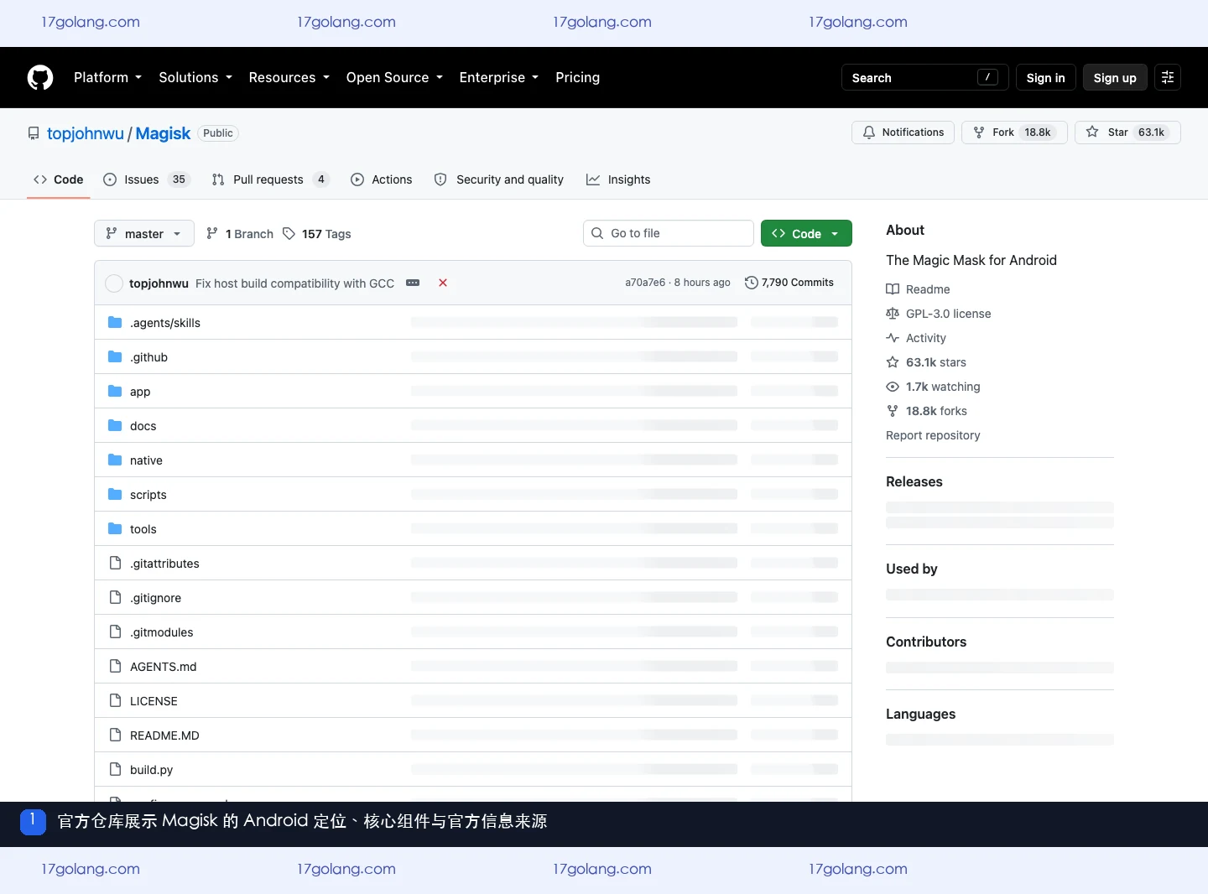Click the 1 Branch link
Image resolution: width=1208 pixels, height=894 pixels.
[x=240, y=234]
